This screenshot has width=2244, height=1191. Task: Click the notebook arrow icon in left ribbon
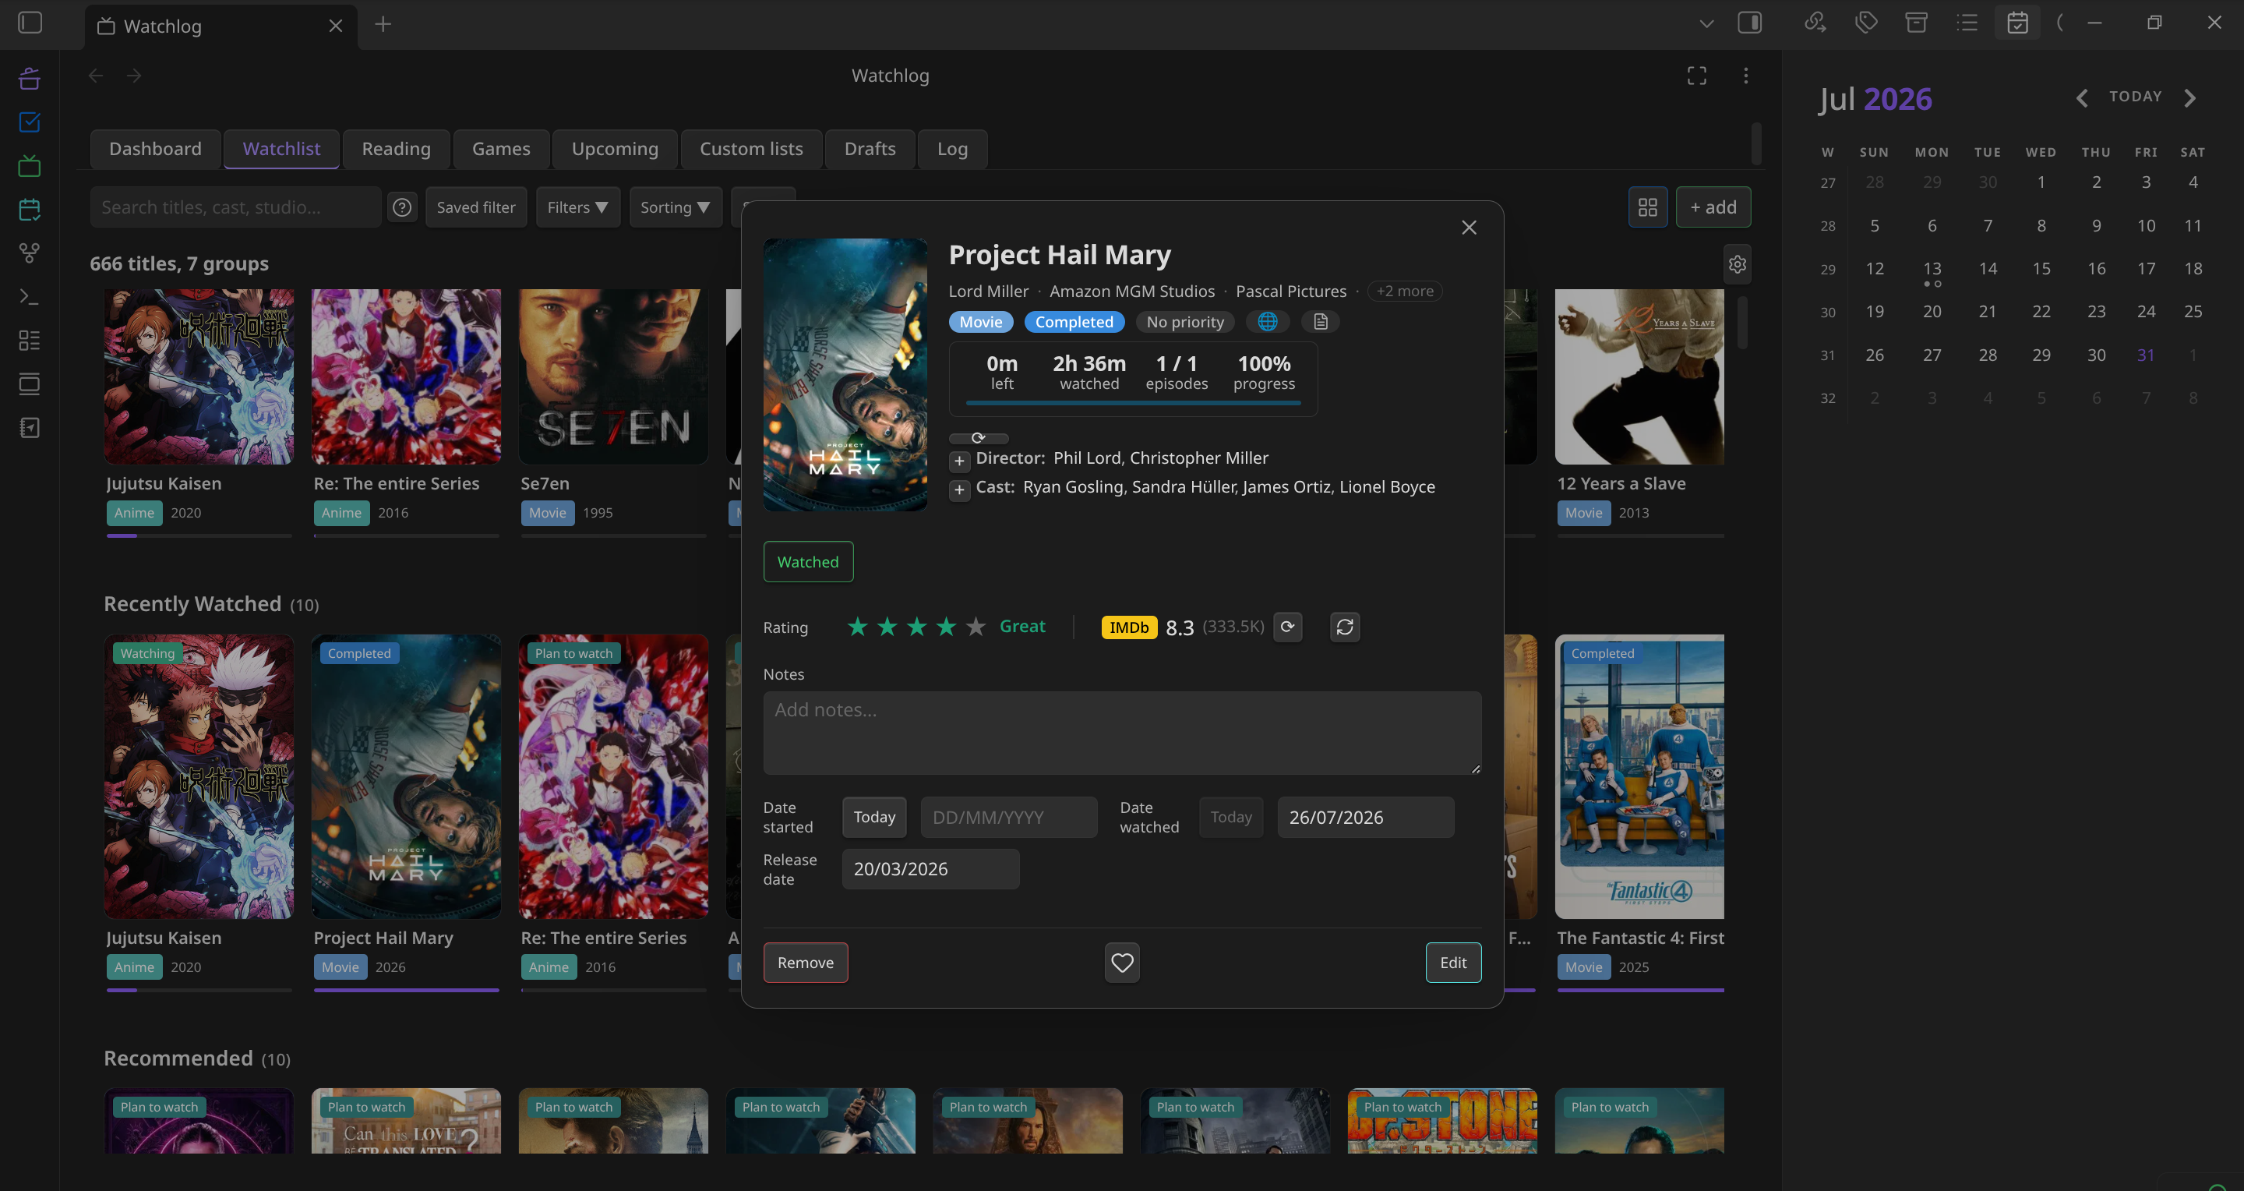(x=30, y=428)
